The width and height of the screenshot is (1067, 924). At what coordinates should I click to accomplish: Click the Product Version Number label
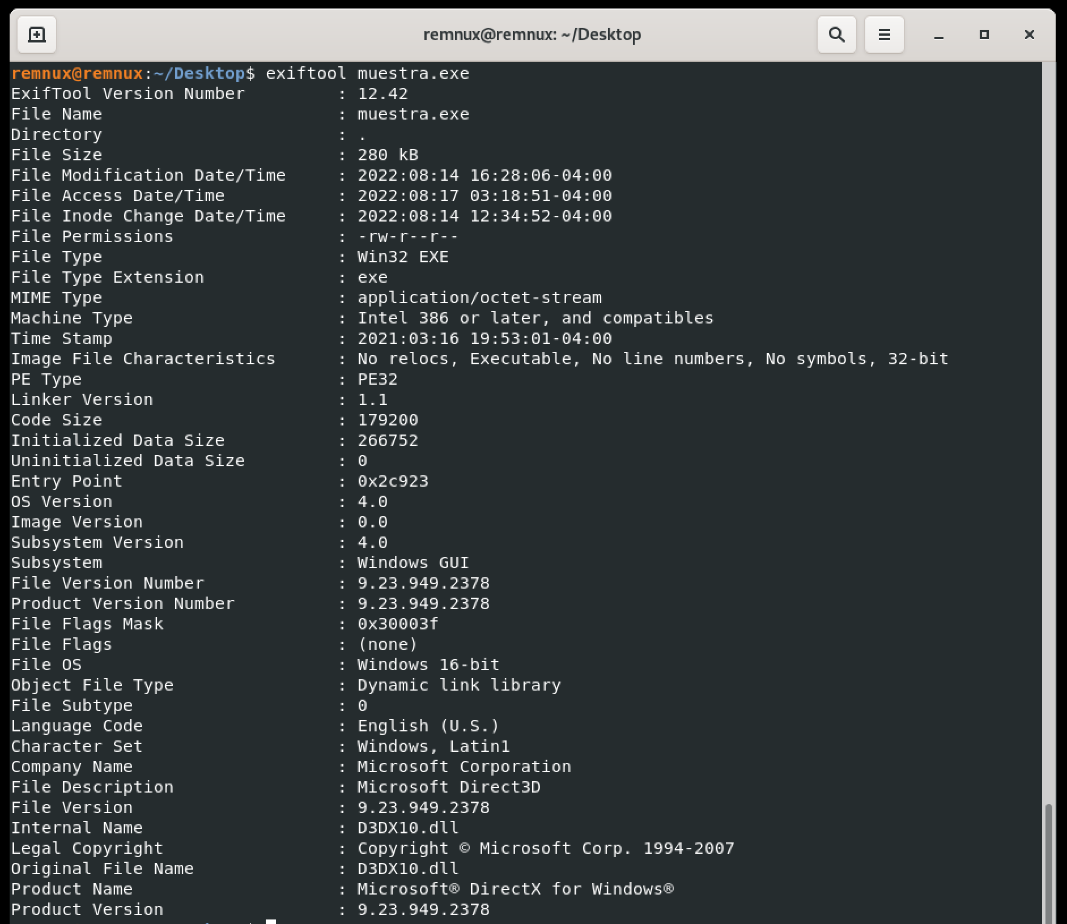tap(122, 603)
